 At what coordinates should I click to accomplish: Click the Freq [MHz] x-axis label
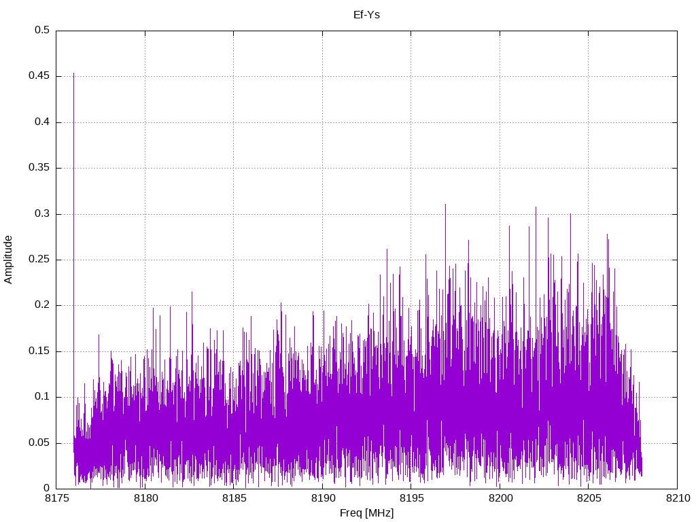366,513
